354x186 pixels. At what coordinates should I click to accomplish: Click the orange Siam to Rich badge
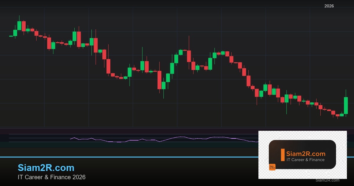(272, 167)
